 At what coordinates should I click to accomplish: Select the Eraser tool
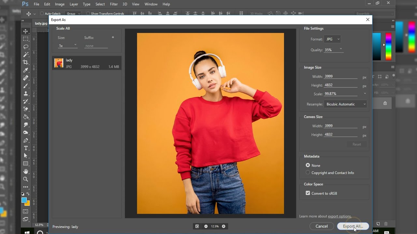26,109
